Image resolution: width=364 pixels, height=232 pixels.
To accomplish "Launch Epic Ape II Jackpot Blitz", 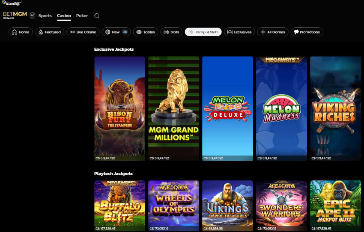I will click(335, 206).
